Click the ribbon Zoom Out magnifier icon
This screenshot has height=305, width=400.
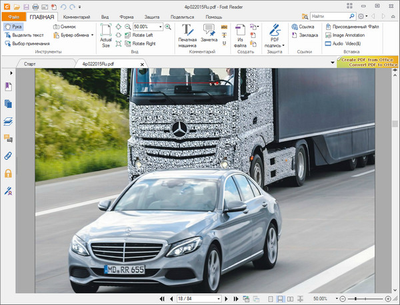coord(127,27)
